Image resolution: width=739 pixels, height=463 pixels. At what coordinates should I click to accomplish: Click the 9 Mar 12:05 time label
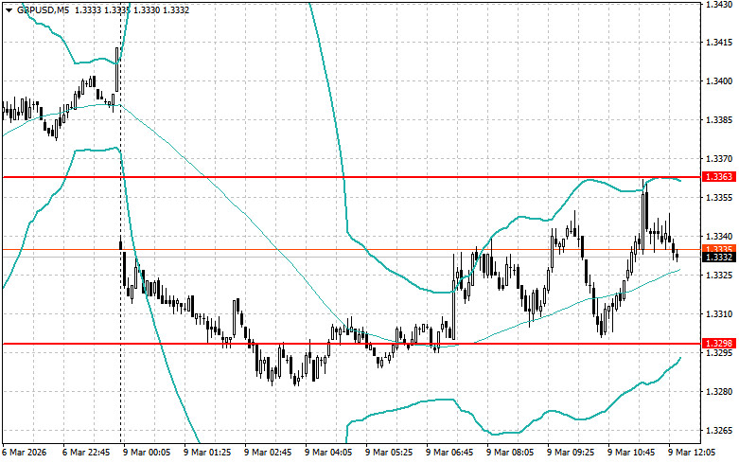point(692,453)
